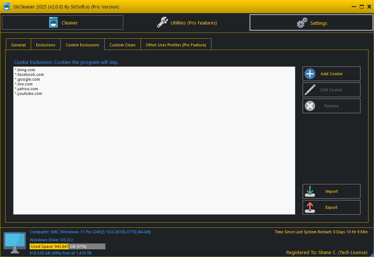Screen dimensions: 374x257
Task: Open Utilities (Pro Features) section
Action: click(187, 23)
